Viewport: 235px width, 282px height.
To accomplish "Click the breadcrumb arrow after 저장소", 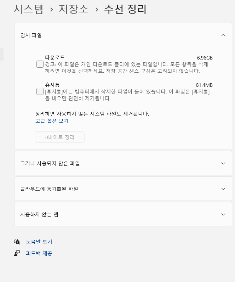I will [96, 10].
